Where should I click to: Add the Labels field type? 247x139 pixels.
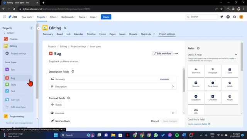[230, 84]
